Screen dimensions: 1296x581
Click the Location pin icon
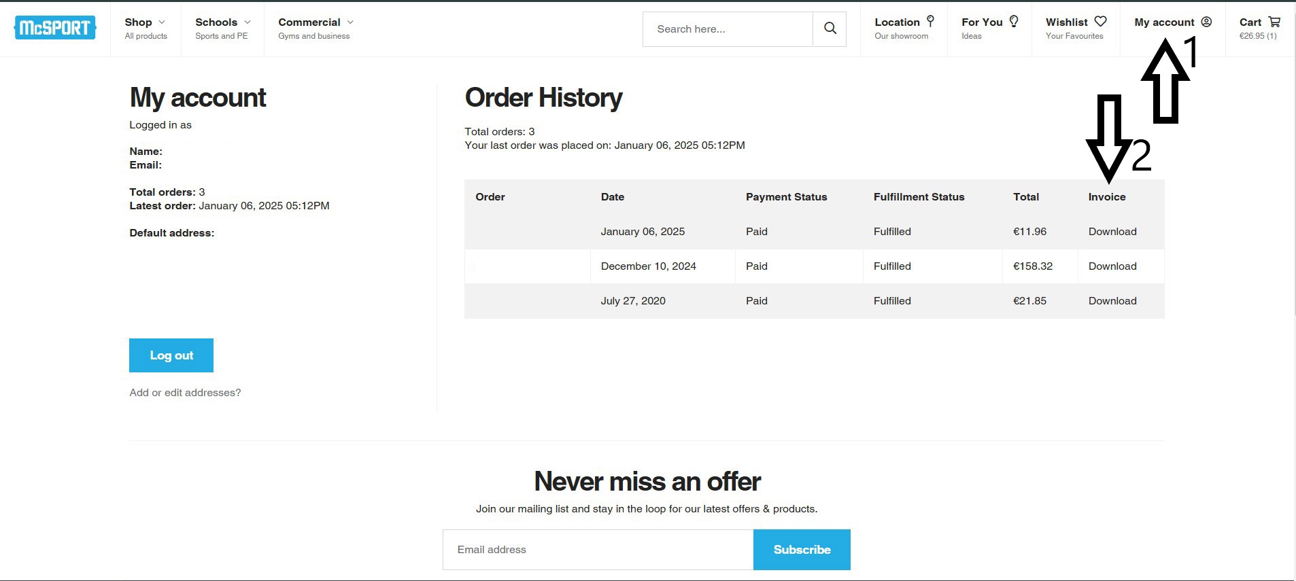[x=930, y=21]
